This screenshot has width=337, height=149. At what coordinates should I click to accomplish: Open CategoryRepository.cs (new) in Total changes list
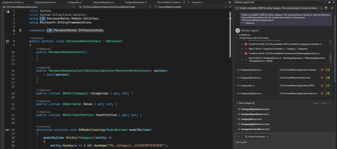coord(253,114)
